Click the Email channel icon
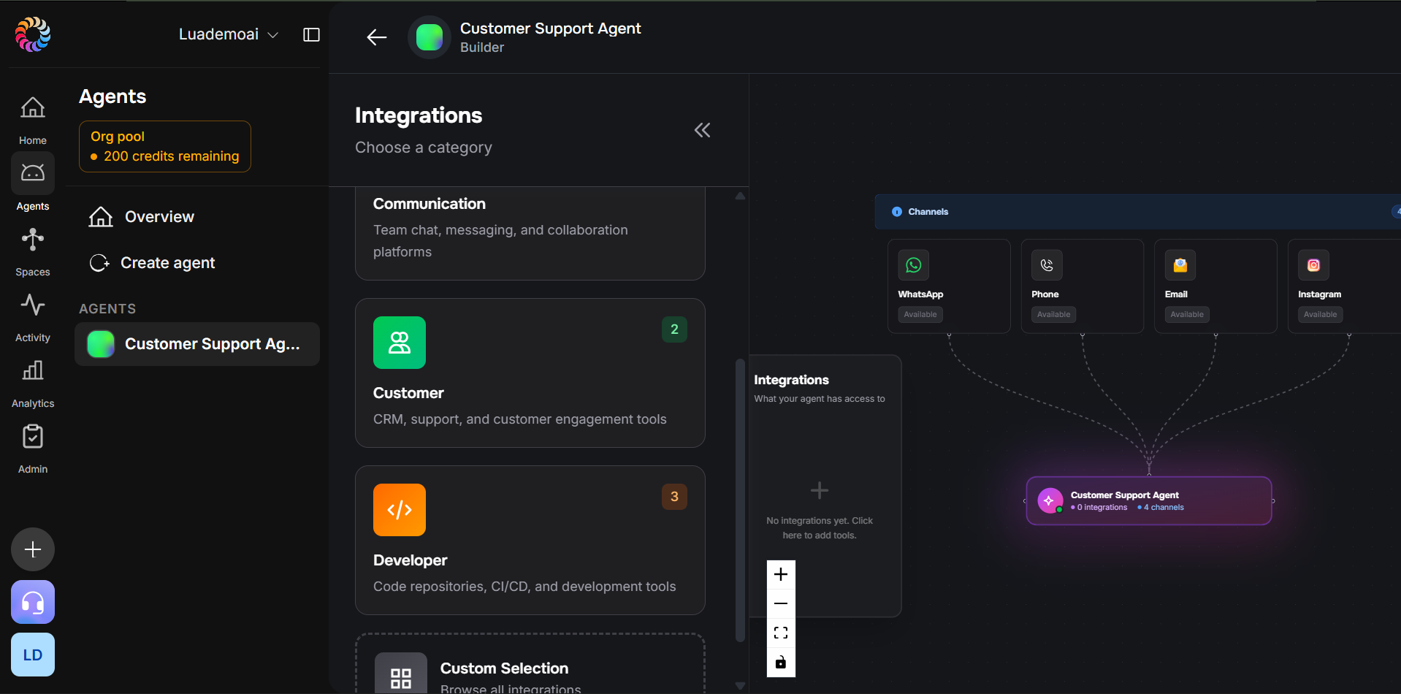This screenshot has height=694, width=1401. point(1180,265)
